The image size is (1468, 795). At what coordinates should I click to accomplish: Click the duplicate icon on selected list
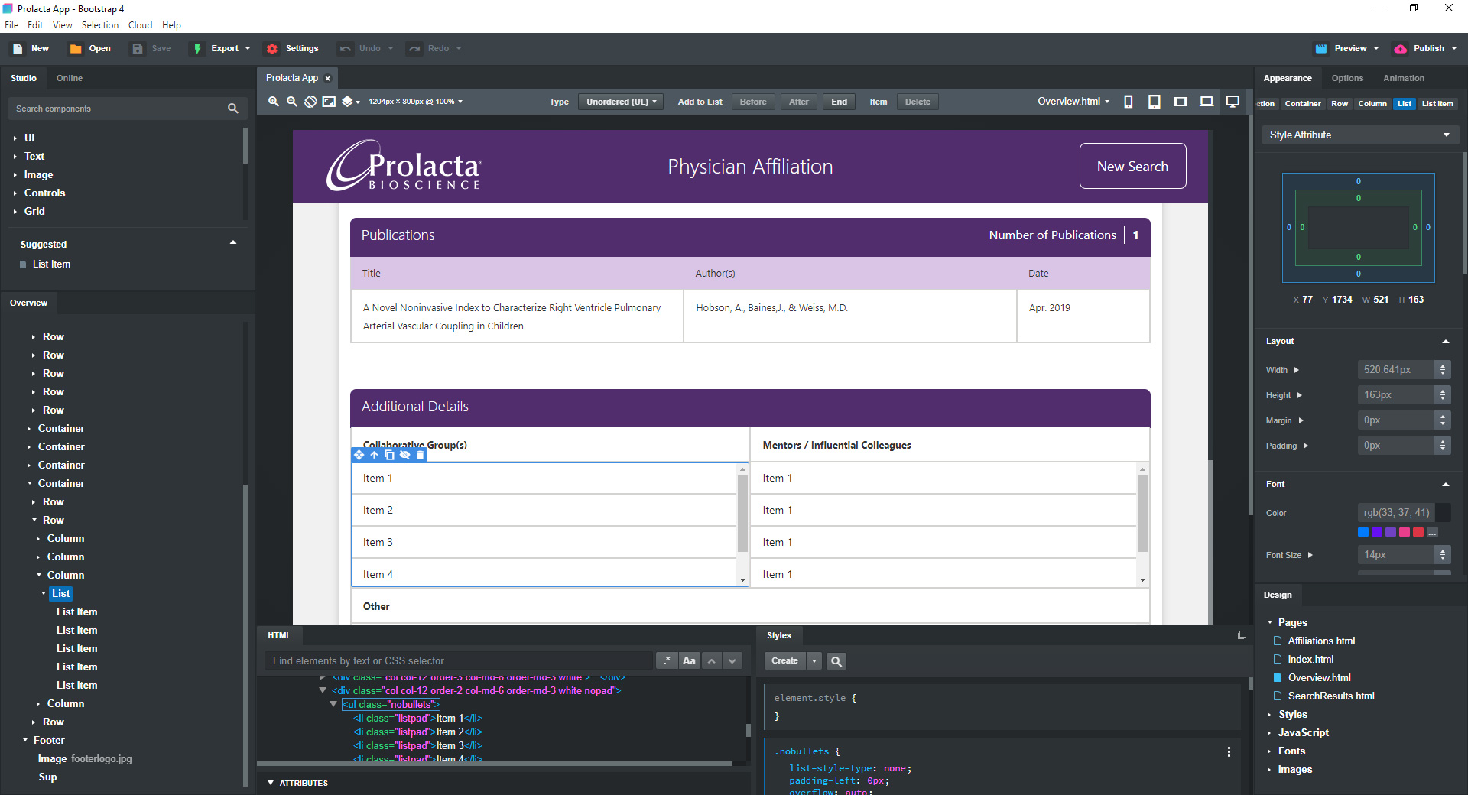click(x=390, y=455)
